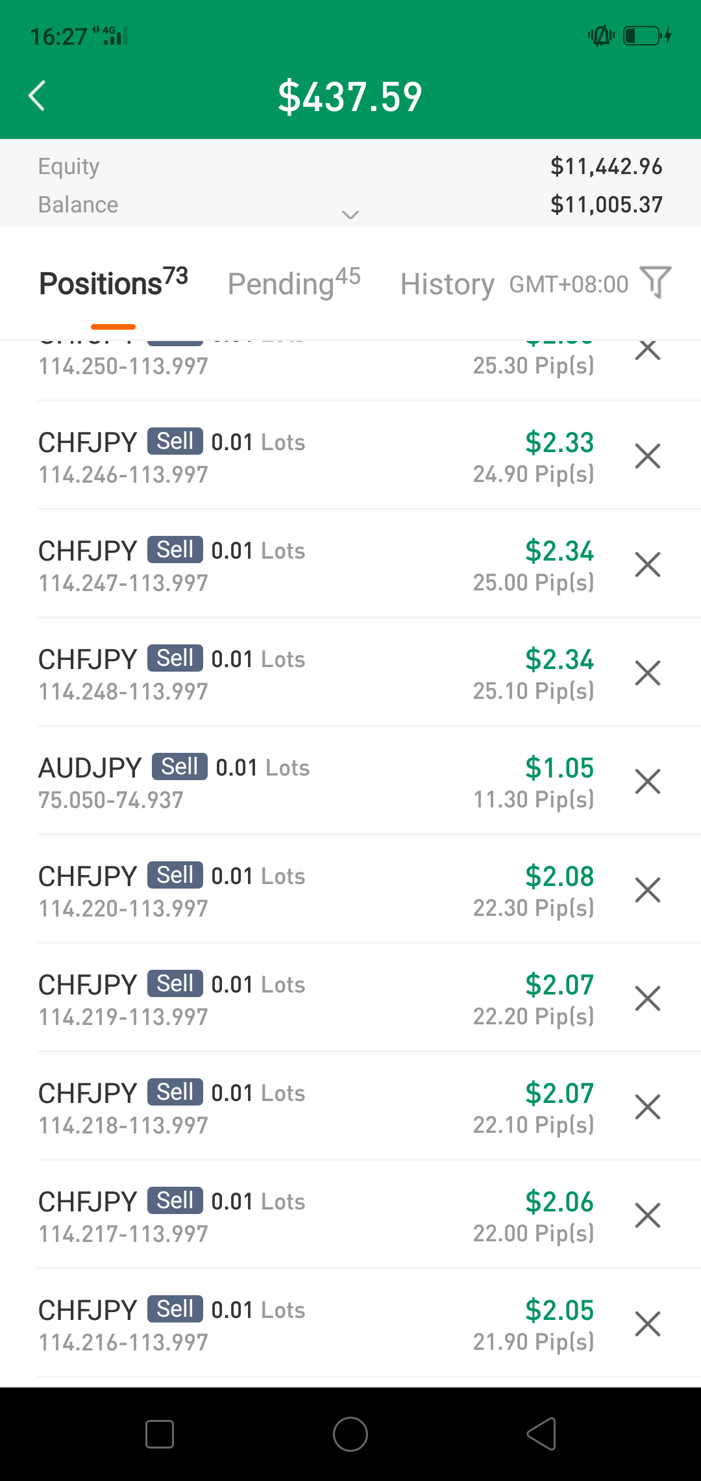
Task: Close CHFJPY position opened at 114.220
Action: tap(647, 890)
